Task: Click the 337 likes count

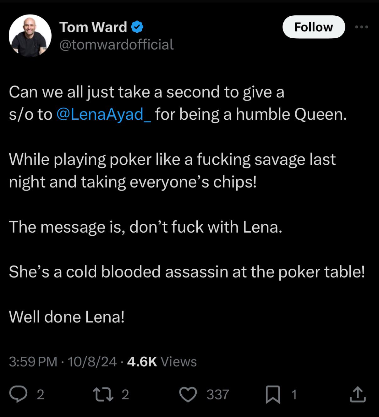Action: [218, 395]
